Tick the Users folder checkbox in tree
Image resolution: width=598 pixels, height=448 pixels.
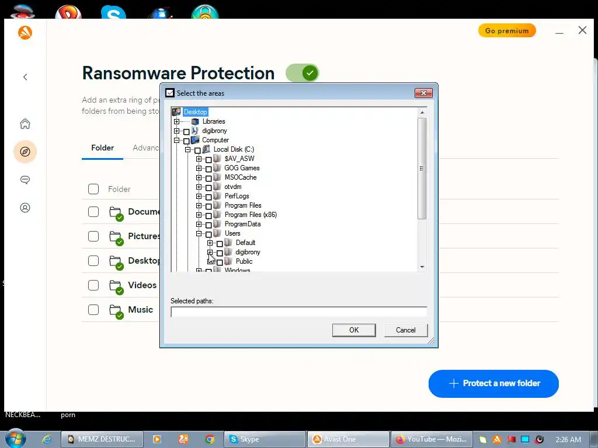click(208, 235)
